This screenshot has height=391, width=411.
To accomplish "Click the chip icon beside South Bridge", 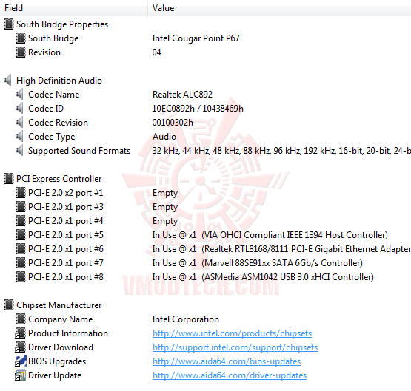I will tap(21, 38).
